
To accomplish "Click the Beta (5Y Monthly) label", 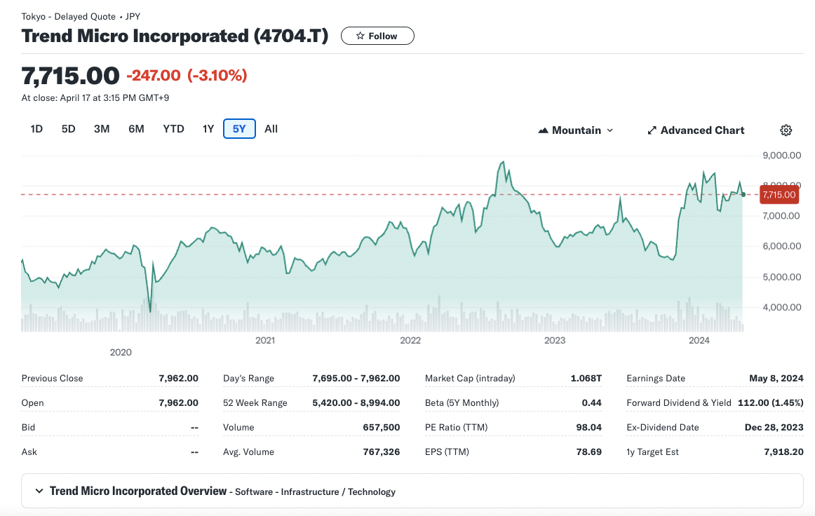I will 462,402.
